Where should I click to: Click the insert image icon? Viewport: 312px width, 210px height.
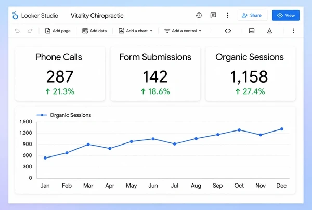pyautogui.click(x=252, y=31)
